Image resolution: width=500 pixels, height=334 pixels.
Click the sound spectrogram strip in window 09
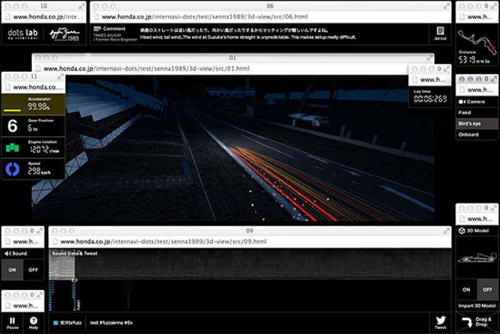click(250, 265)
